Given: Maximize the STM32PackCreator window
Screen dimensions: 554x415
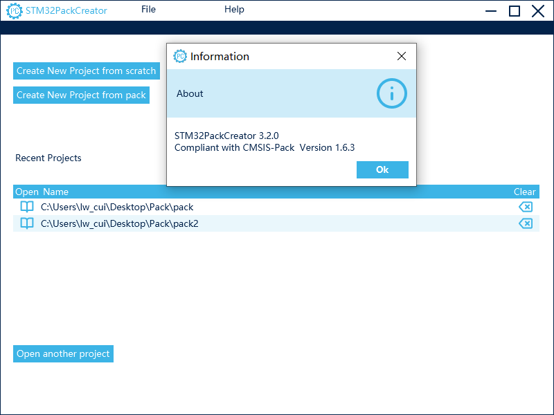Looking at the screenshot, I should (x=514, y=11).
